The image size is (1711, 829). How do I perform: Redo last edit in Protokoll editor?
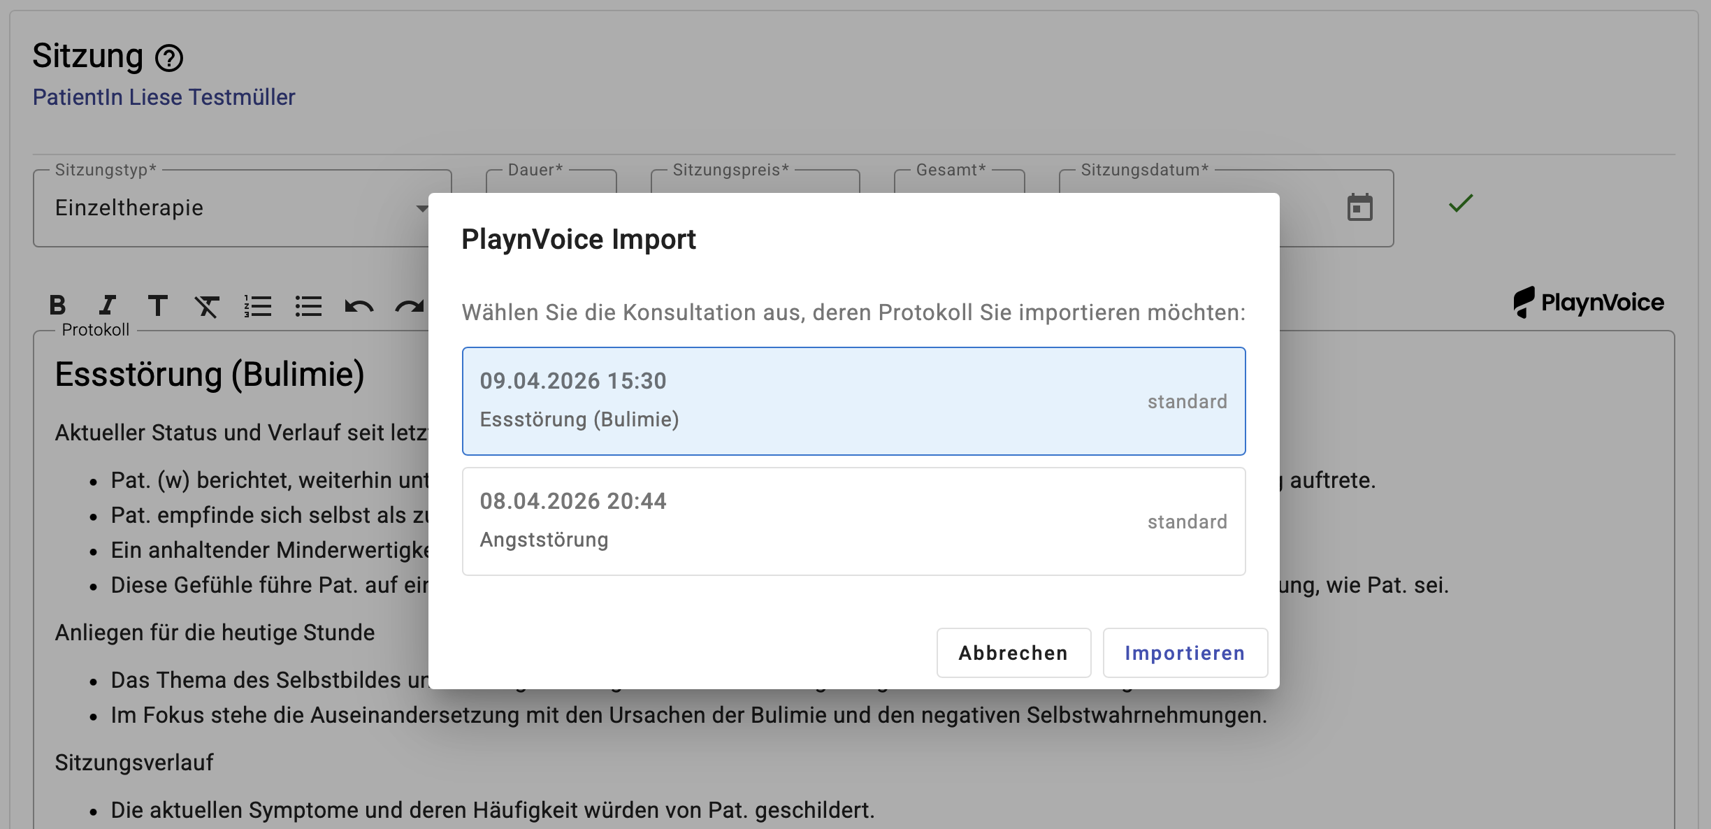[410, 305]
